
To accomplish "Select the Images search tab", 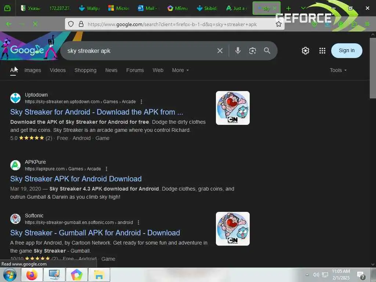I will 33,70.
